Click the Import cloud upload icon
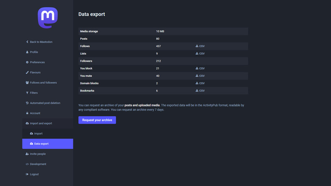 [31, 133]
